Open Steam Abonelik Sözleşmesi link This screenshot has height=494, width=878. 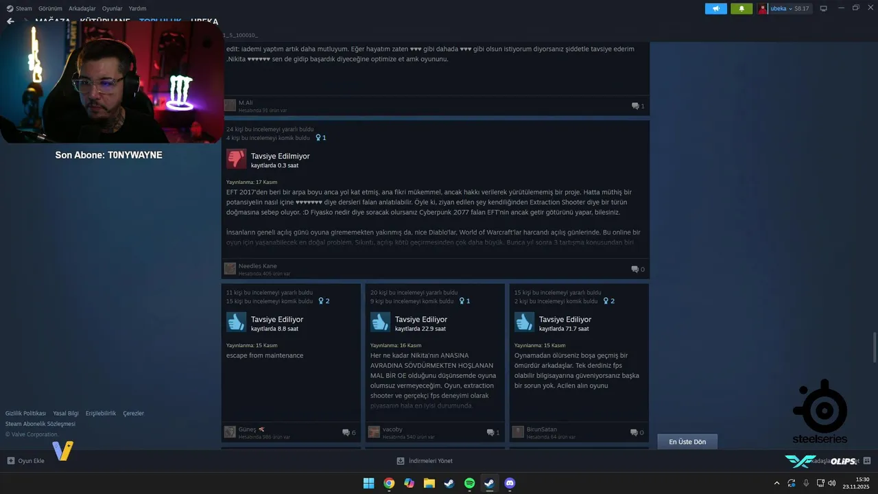pyautogui.click(x=40, y=424)
